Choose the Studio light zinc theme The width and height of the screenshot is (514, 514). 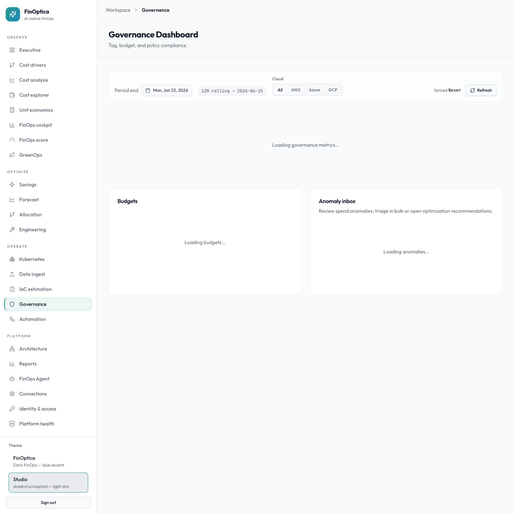pos(48,483)
